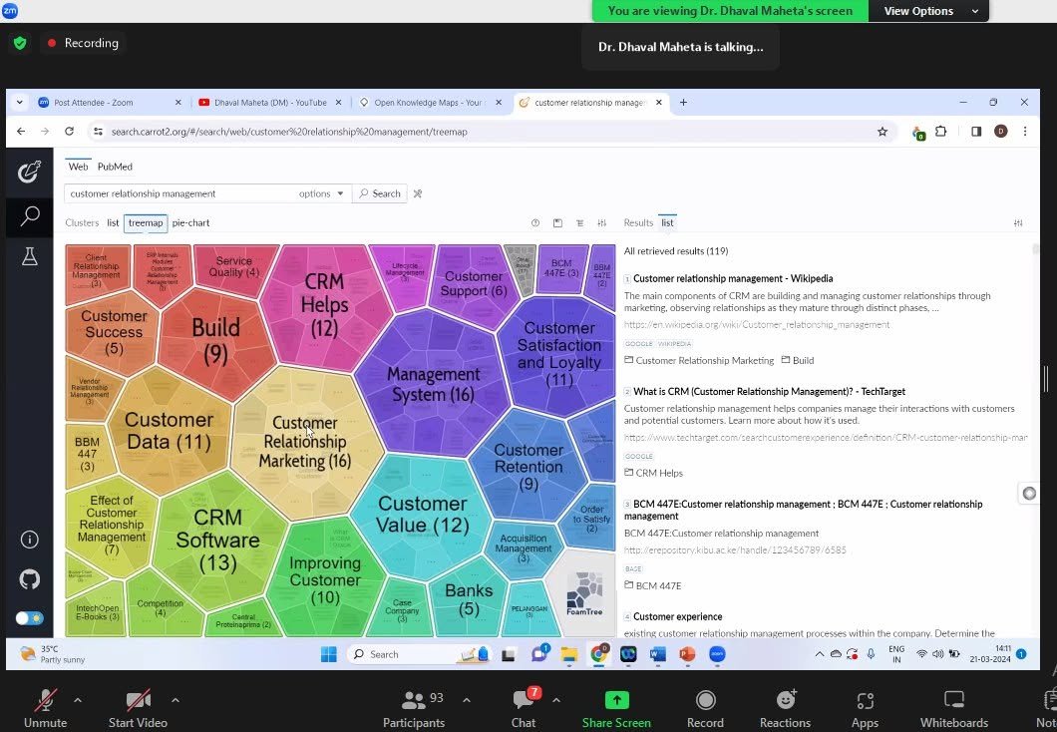Image resolution: width=1057 pixels, height=732 pixels.
Task: Click the save icon above the treemap
Action: tap(557, 223)
